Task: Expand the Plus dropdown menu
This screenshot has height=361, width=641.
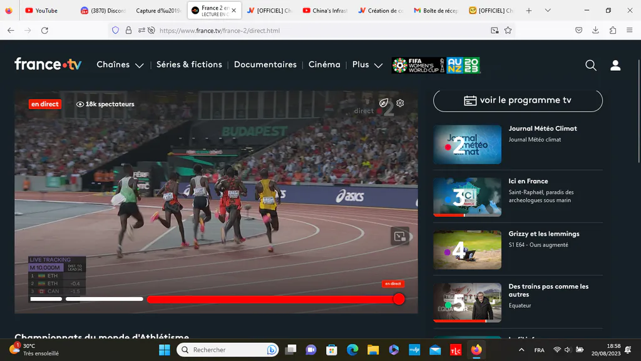Action: pyautogui.click(x=367, y=65)
